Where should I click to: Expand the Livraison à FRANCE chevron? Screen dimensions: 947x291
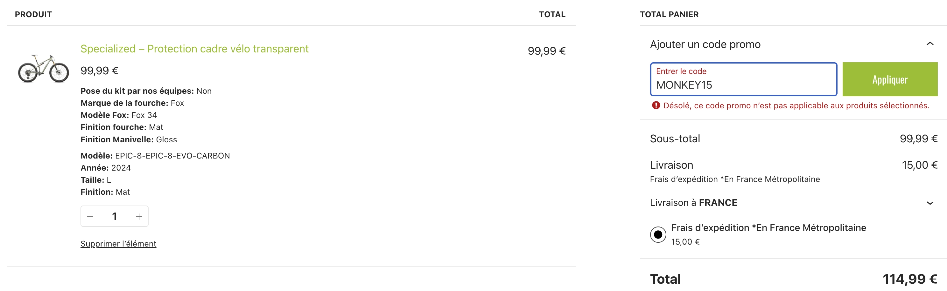[x=930, y=203]
